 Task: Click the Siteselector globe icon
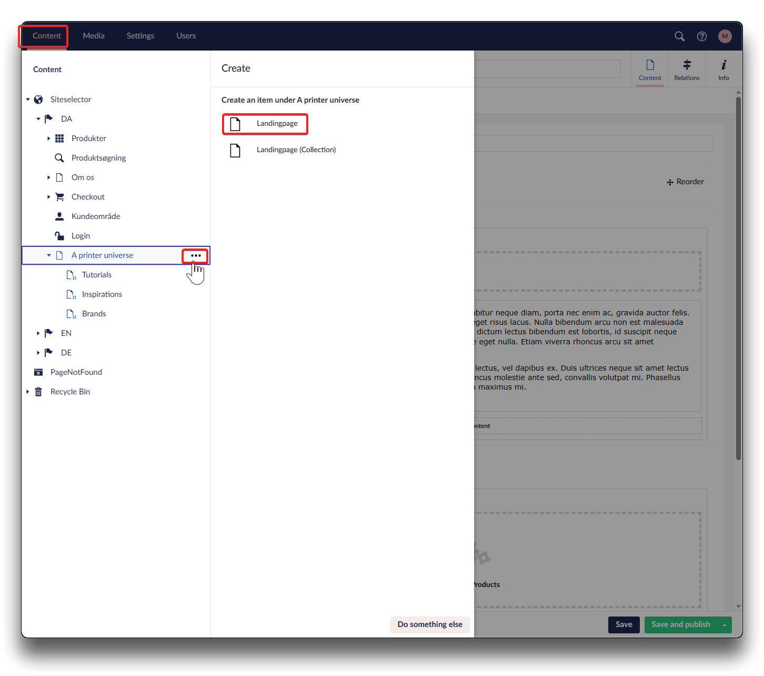pos(38,100)
